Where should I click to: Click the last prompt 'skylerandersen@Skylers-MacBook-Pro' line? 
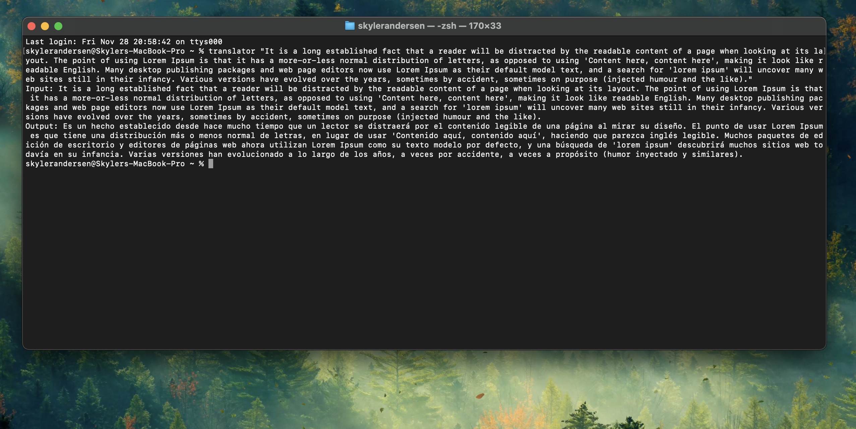(x=105, y=164)
